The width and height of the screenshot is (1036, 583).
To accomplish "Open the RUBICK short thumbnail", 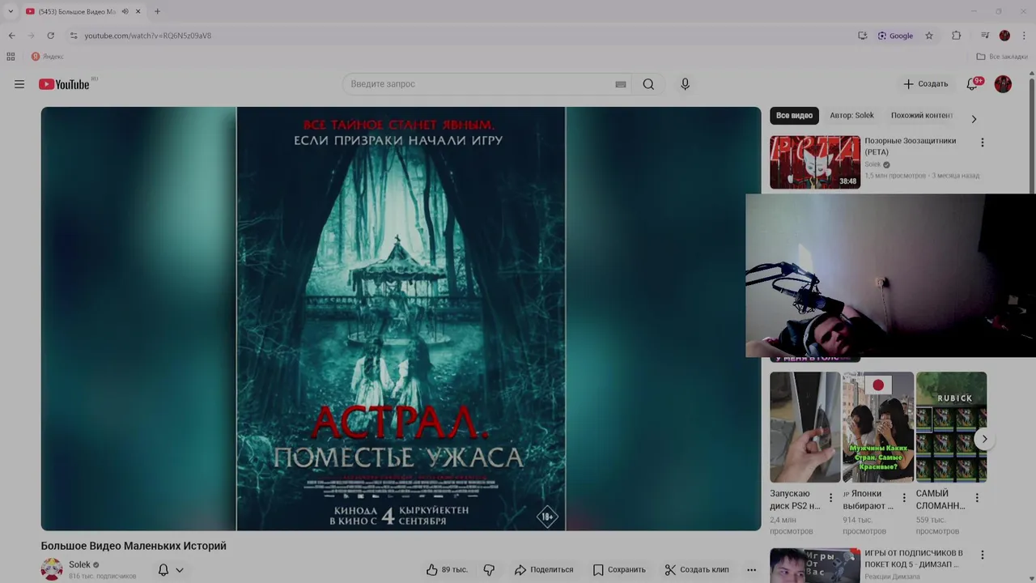I will 951,427.
